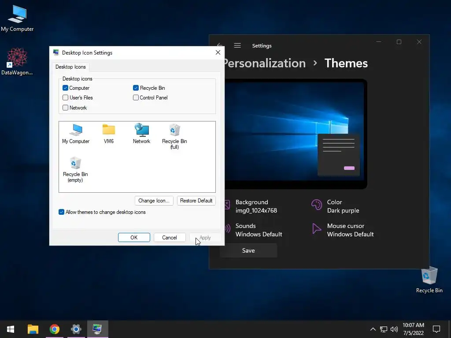Uncheck the Recycle Bin checkbox
The height and width of the screenshot is (338, 451).
click(x=136, y=88)
